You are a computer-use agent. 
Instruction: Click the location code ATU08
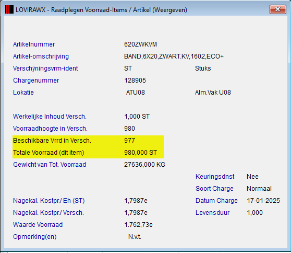(x=136, y=93)
